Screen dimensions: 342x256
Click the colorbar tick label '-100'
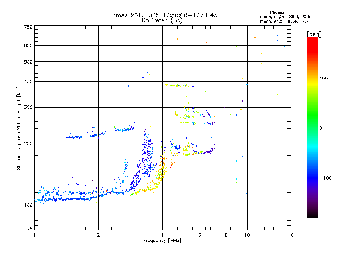click(x=325, y=178)
